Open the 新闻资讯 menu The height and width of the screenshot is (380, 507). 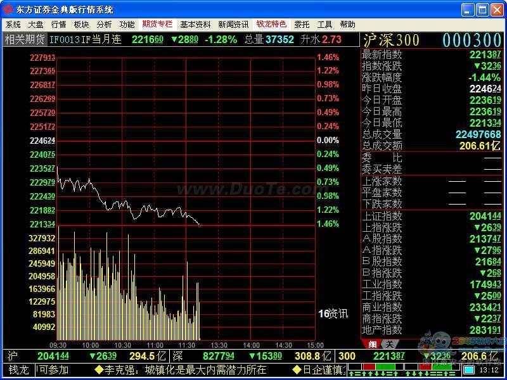coord(233,25)
